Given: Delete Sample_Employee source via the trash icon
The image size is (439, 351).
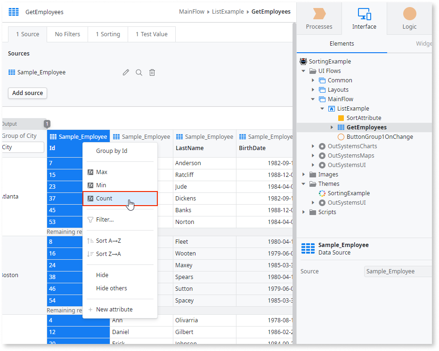Looking at the screenshot, I should pos(152,72).
